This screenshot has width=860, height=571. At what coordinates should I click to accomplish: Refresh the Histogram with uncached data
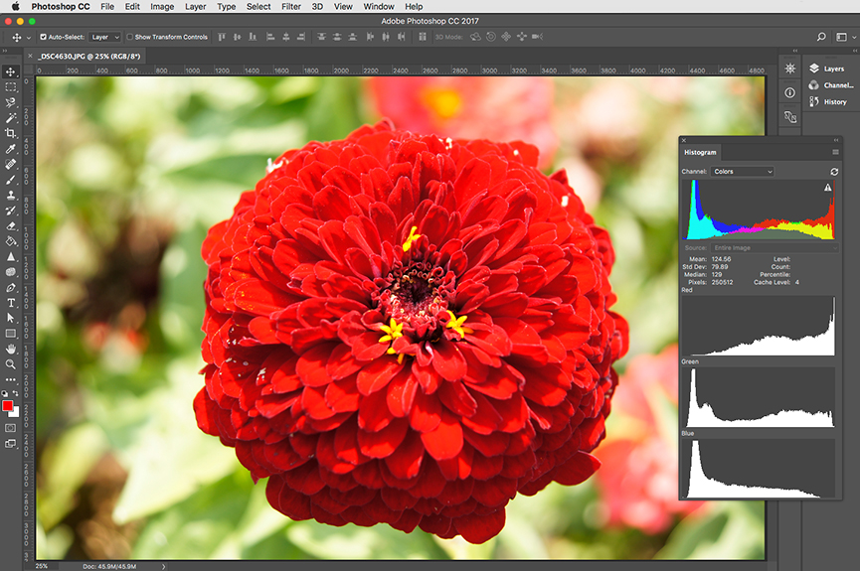click(x=833, y=172)
